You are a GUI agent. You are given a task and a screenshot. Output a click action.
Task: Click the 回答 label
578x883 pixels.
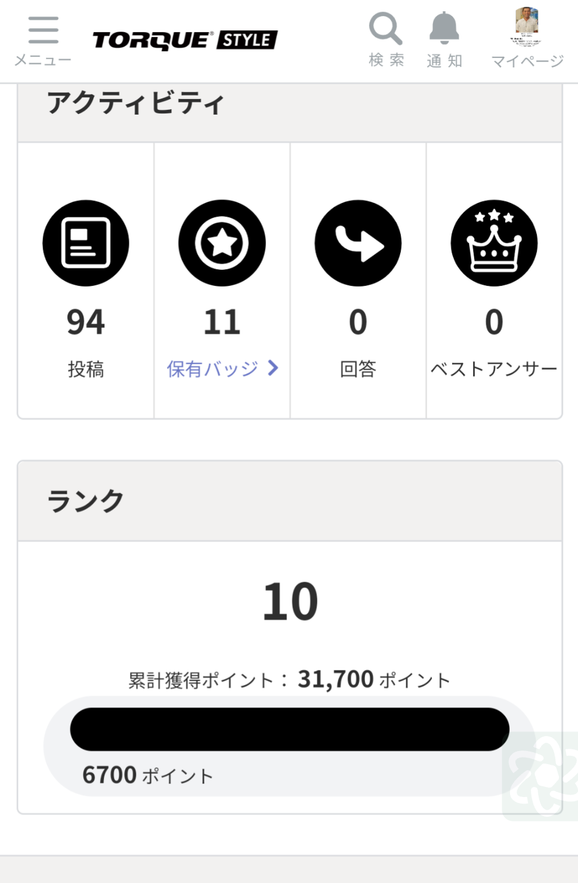tap(358, 369)
